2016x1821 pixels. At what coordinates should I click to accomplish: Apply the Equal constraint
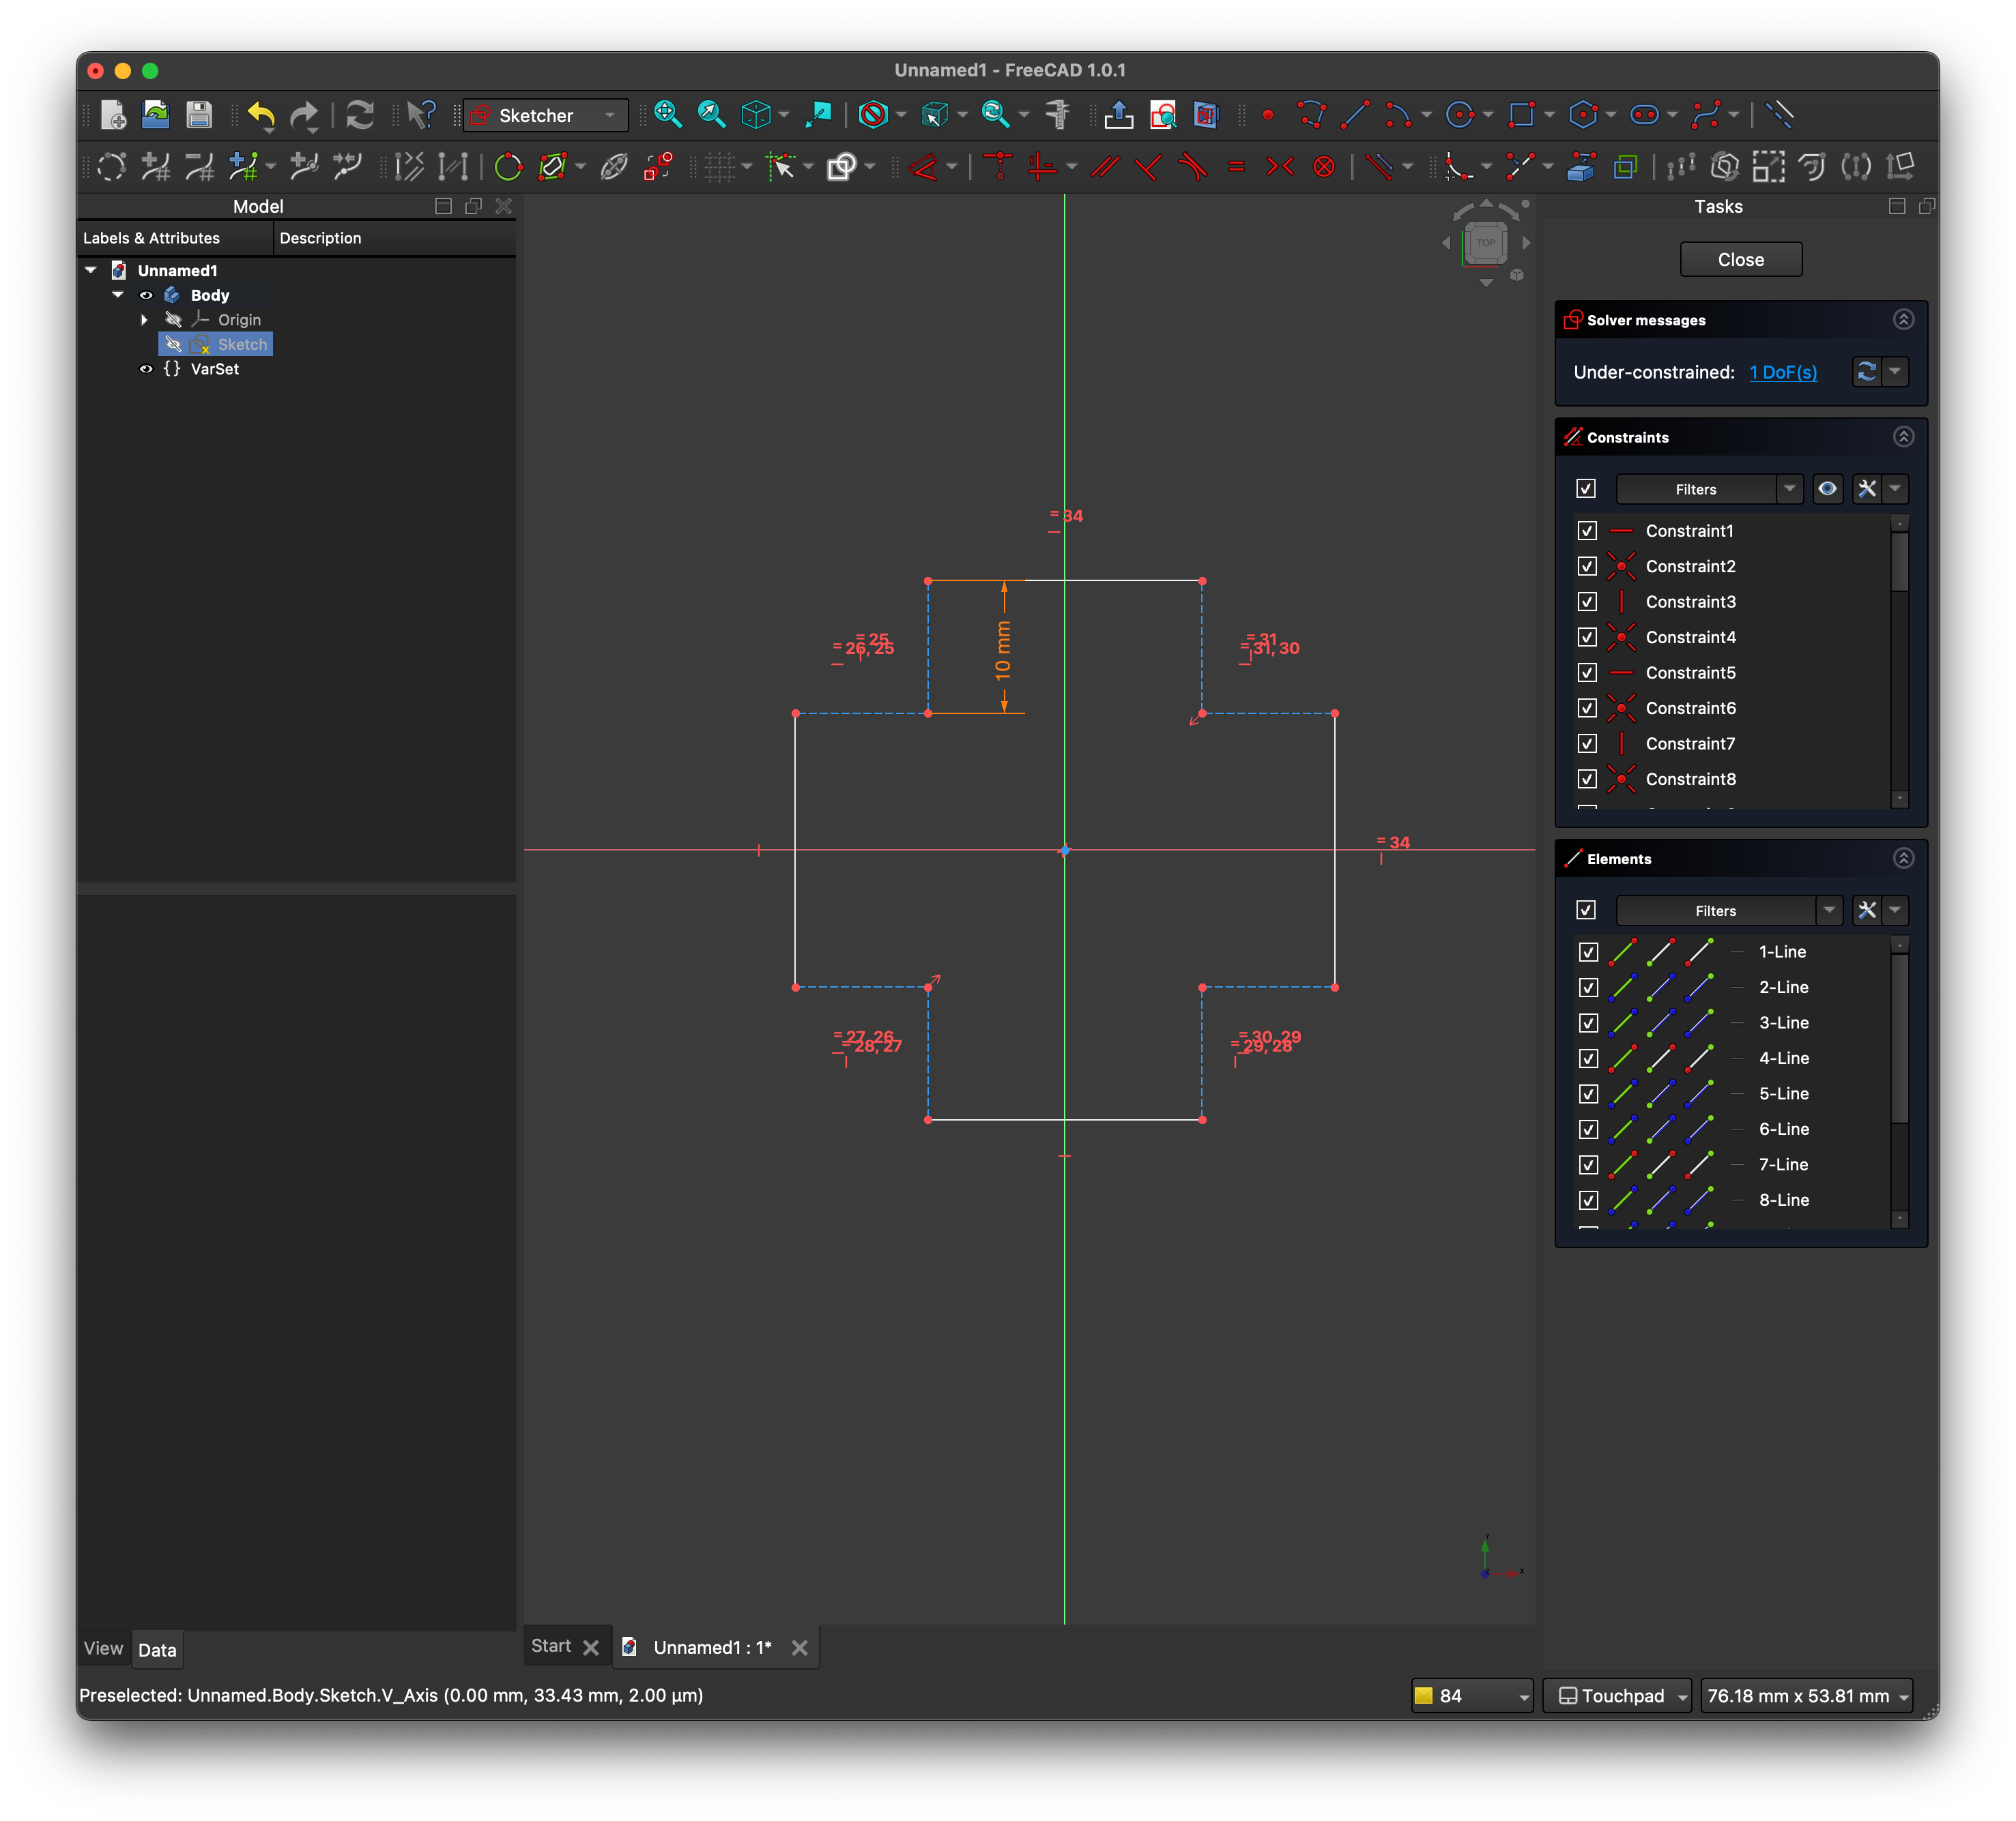click(x=1236, y=166)
